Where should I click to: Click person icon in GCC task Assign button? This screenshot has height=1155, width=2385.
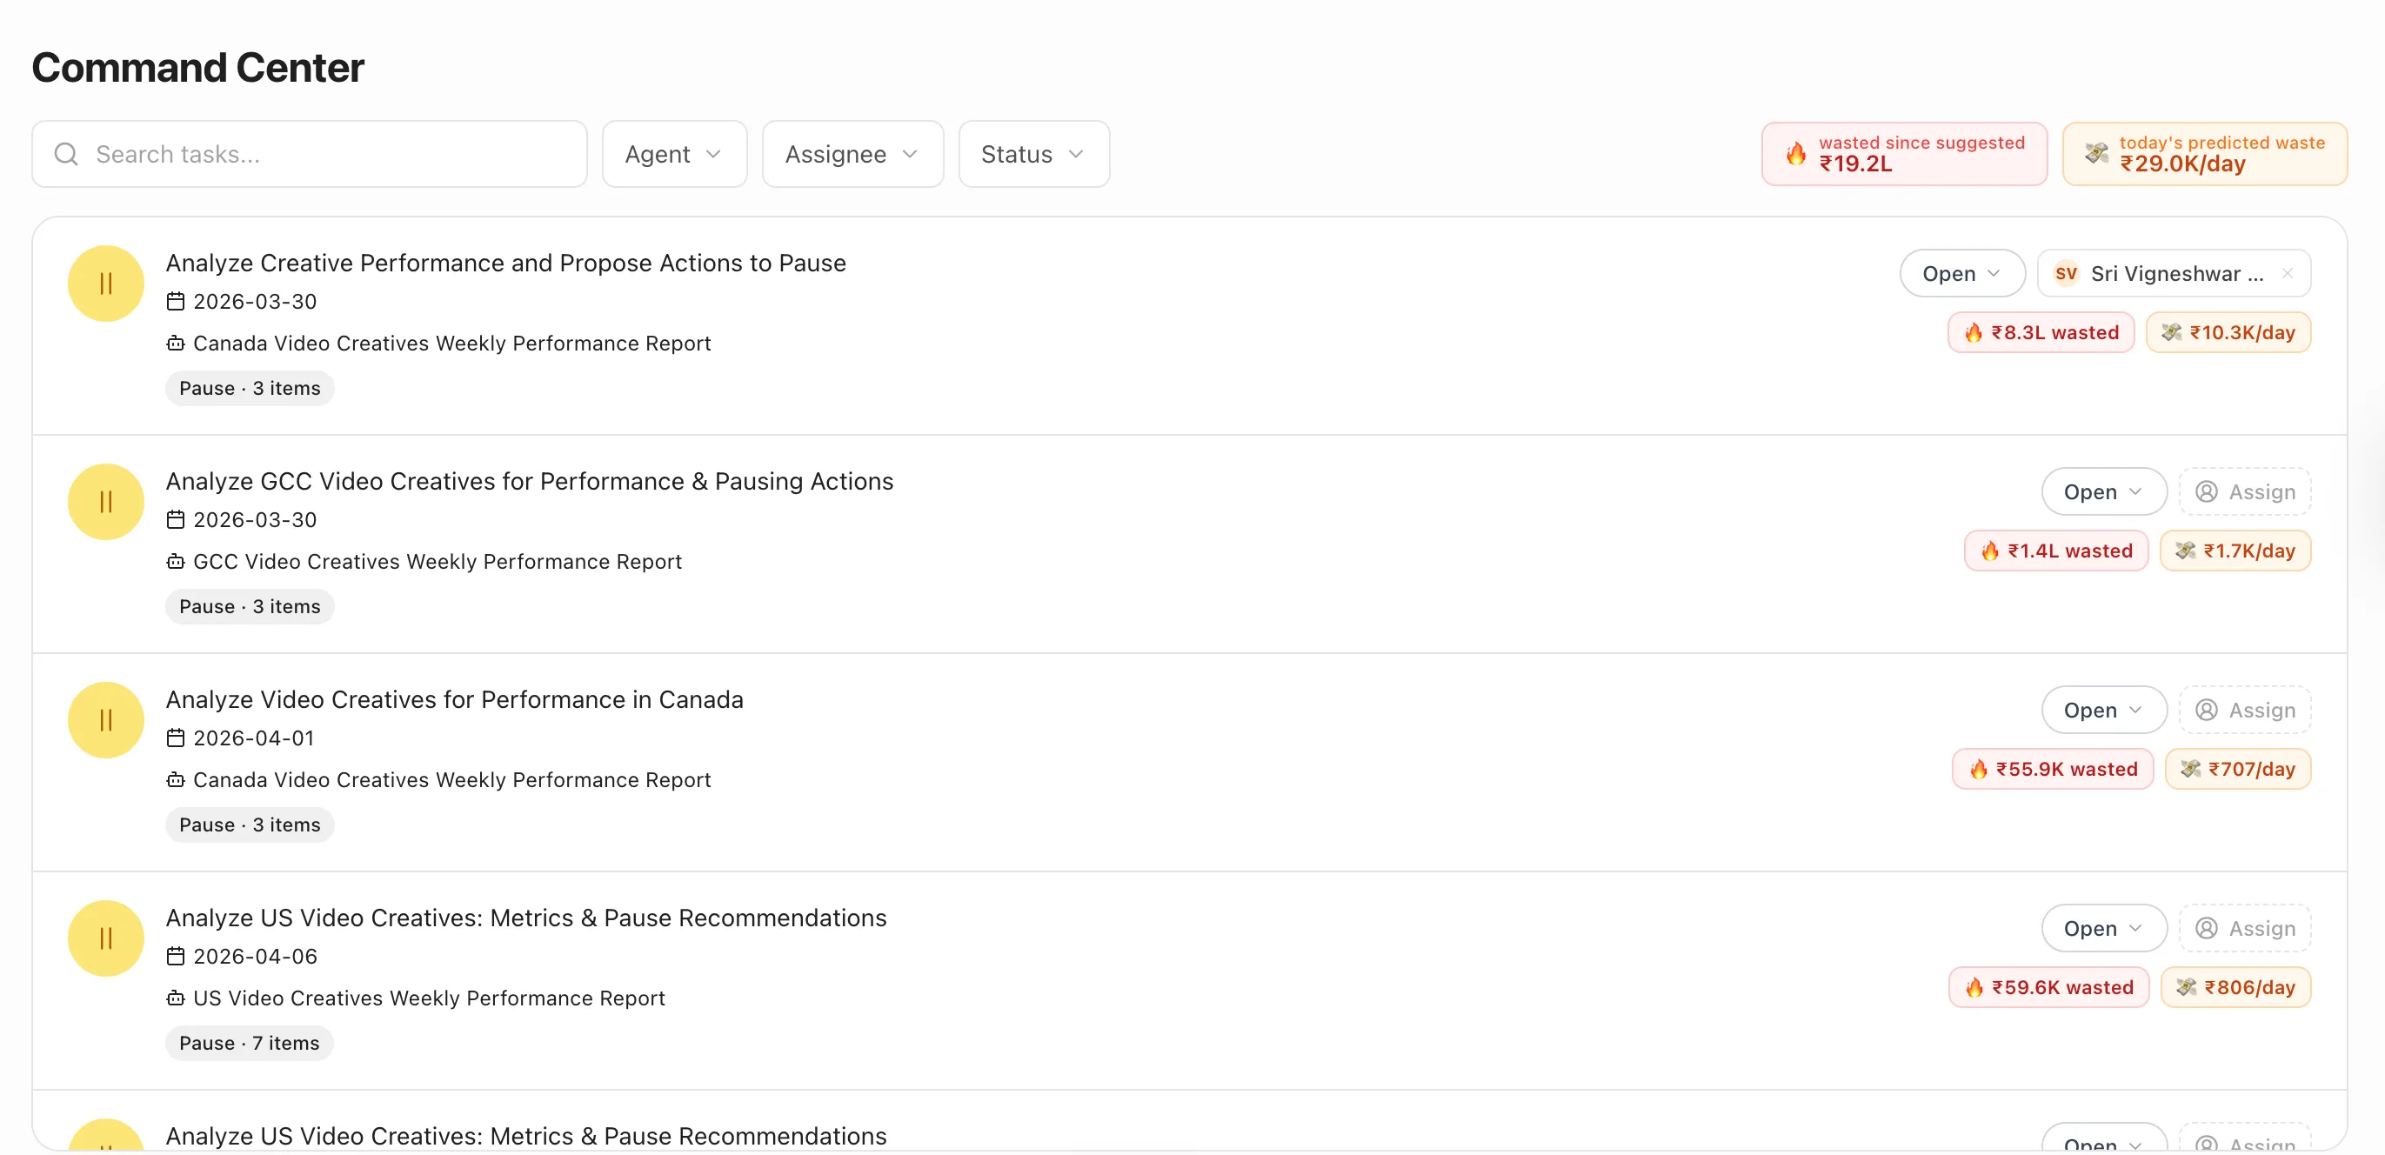[2207, 492]
